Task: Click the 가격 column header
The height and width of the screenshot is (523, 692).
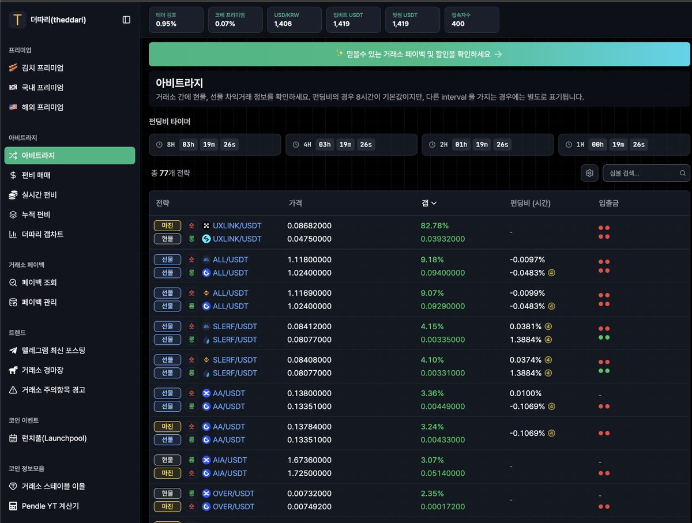Action: 295,203
